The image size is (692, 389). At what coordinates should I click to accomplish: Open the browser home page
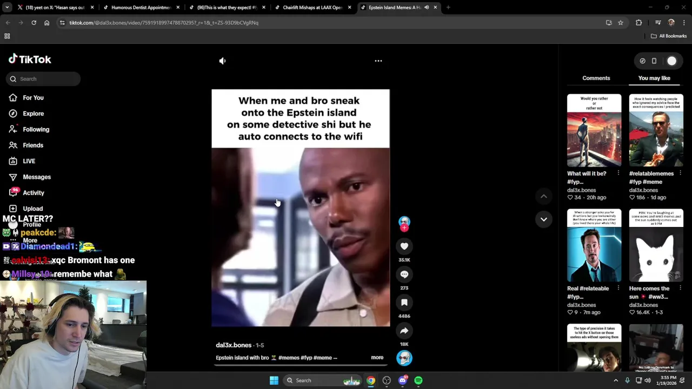click(x=46, y=23)
